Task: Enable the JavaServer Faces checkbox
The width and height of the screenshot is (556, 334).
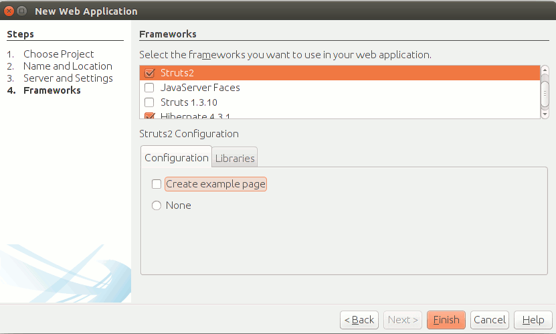Action: point(150,88)
